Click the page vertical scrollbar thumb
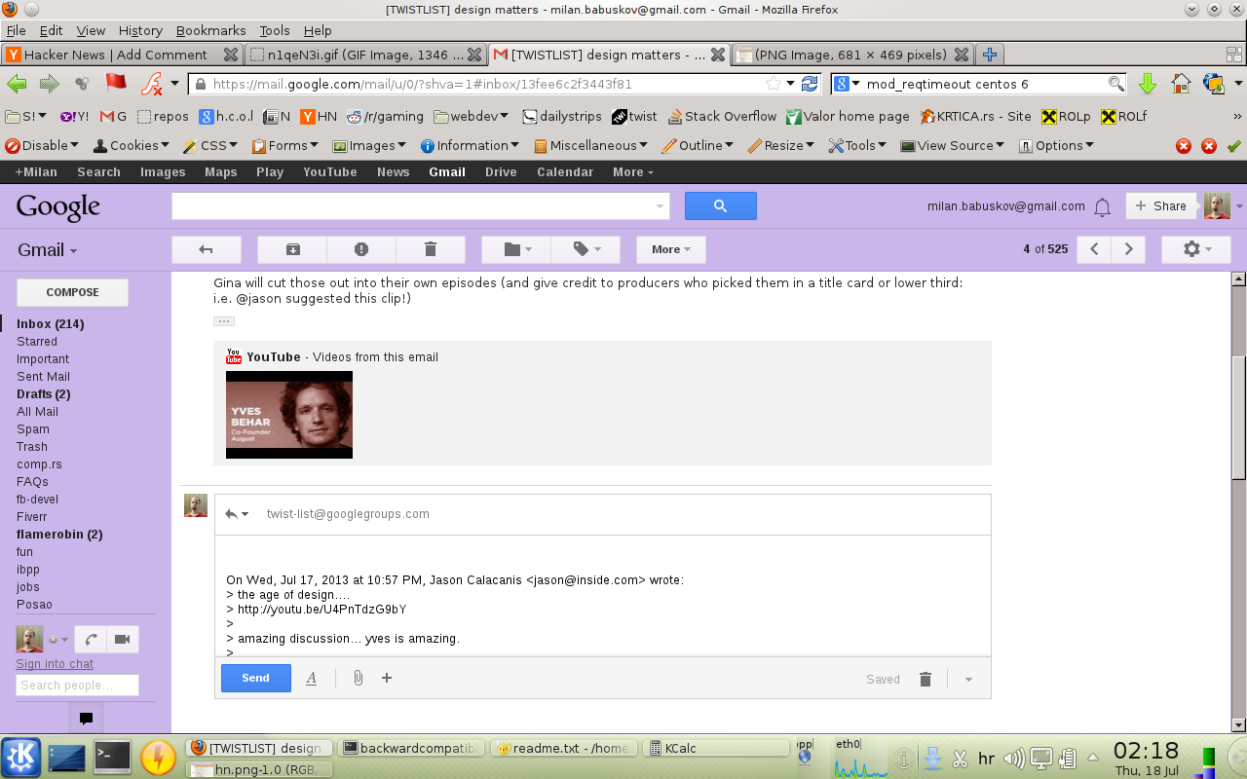 pyautogui.click(x=1239, y=419)
